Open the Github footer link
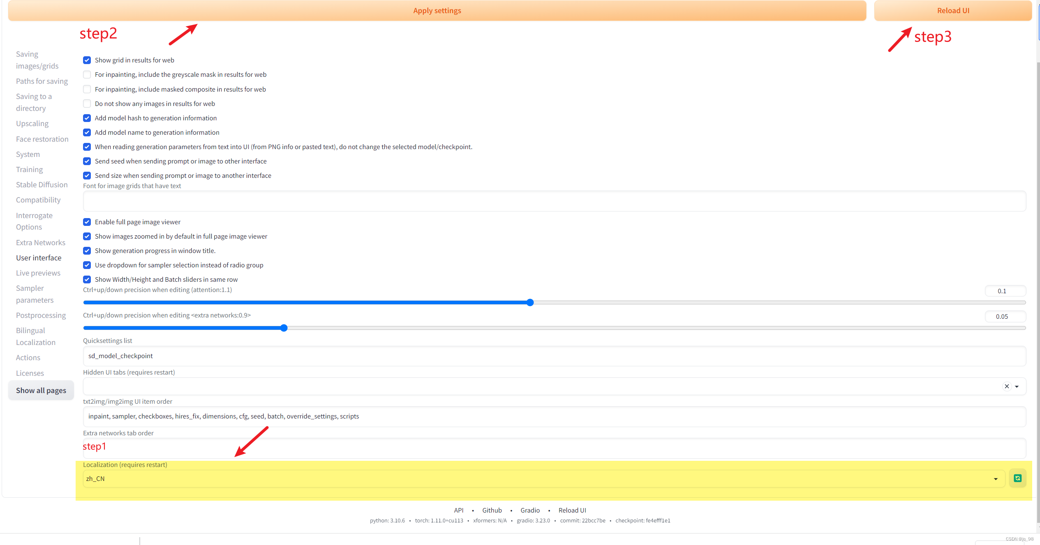This screenshot has width=1040, height=545. pos(492,510)
